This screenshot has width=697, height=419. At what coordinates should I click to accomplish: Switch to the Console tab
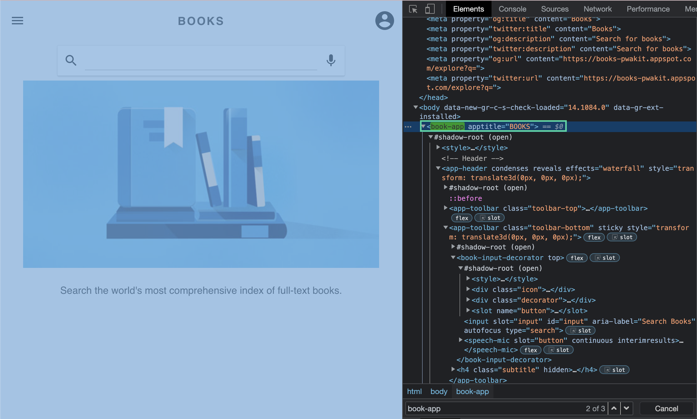[512, 9]
